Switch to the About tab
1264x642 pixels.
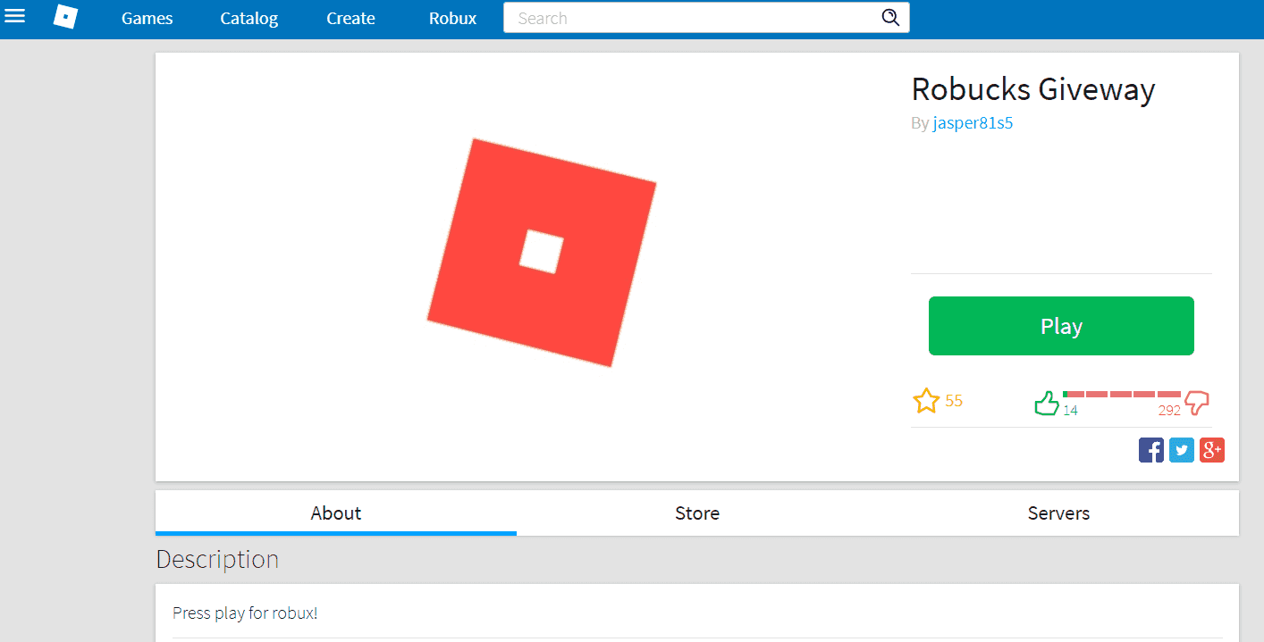[x=336, y=513]
